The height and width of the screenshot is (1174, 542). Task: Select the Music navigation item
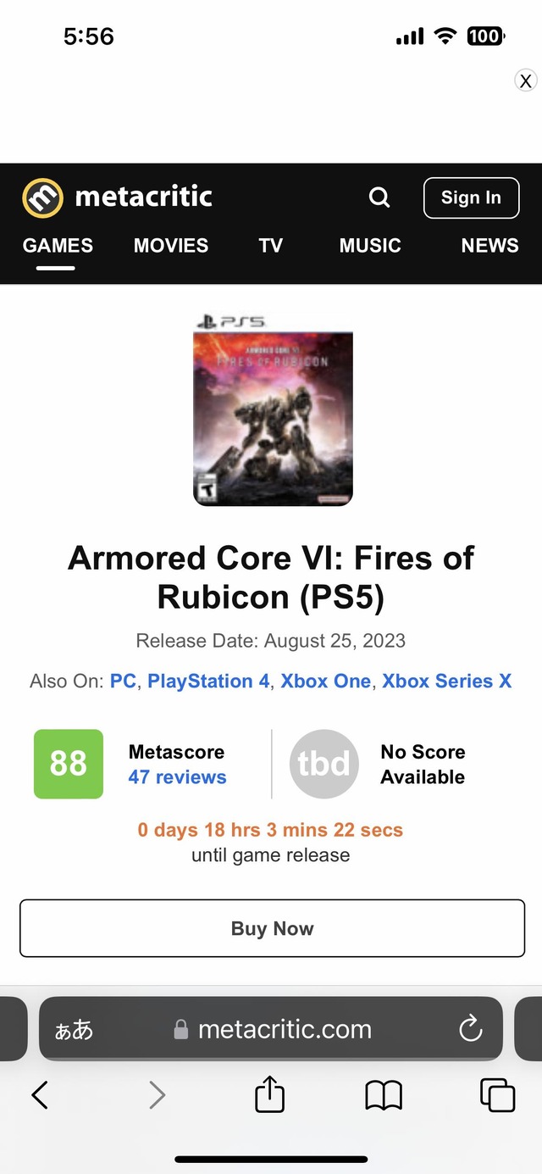(370, 246)
